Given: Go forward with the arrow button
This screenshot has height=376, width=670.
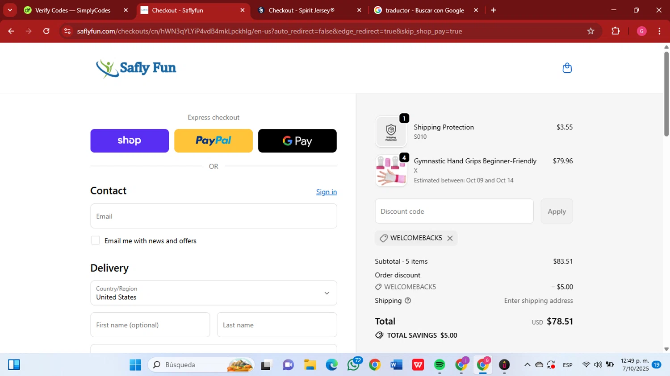Looking at the screenshot, I should (x=29, y=31).
